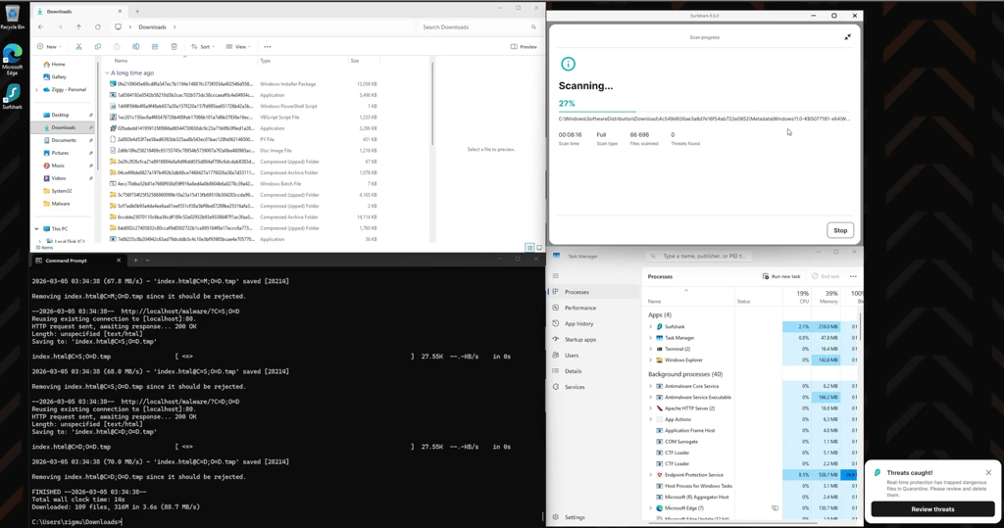Click the Cut icon in Explorer toolbar
This screenshot has height=528, width=1004.
[78, 47]
